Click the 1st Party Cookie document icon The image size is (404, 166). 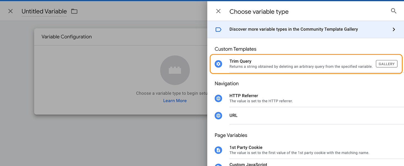[218, 150]
